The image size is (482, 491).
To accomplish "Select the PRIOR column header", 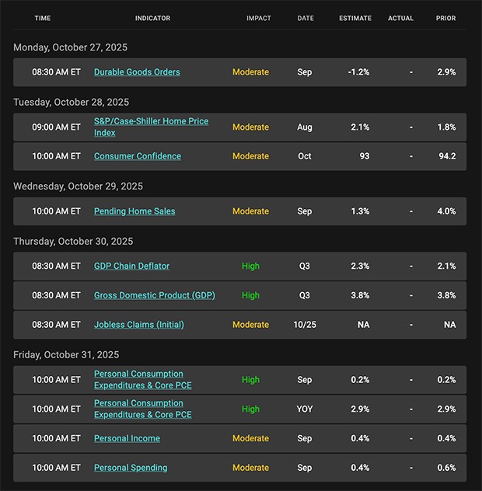I will coord(446,19).
